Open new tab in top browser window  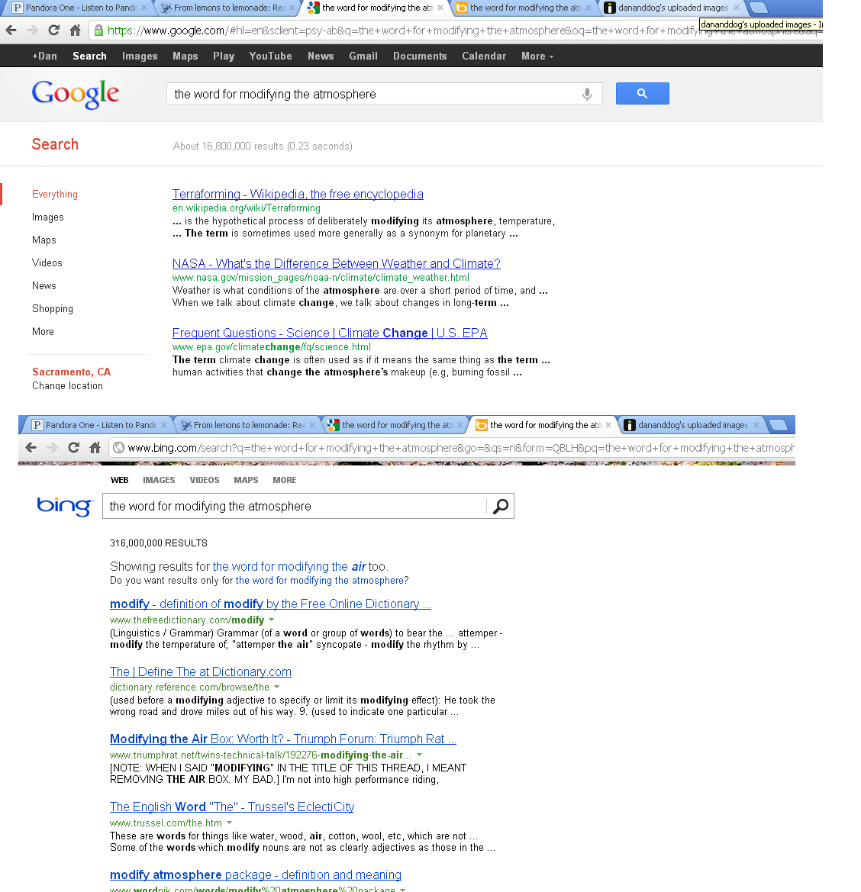(x=757, y=8)
